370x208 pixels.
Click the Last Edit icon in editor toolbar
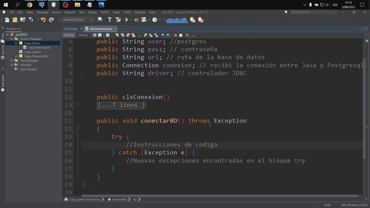point(95,35)
